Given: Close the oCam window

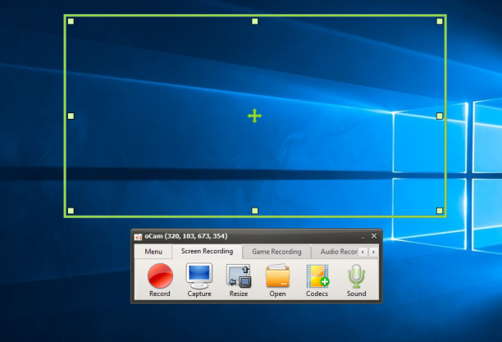Looking at the screenshot, I should pos(374,235).
